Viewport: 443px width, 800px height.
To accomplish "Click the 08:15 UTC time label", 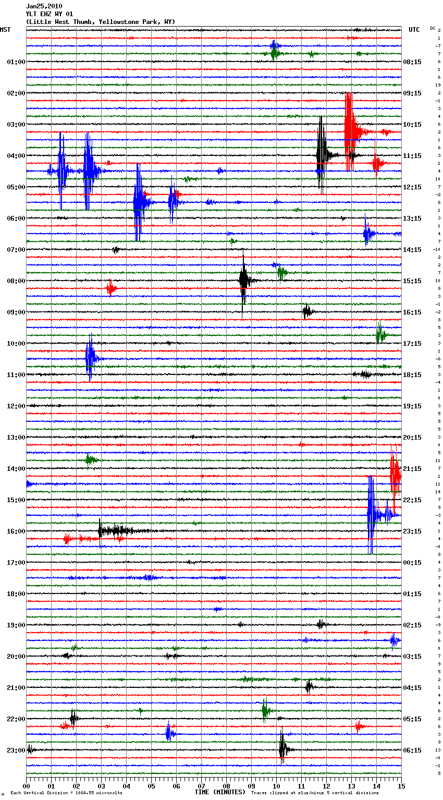I will tap(412, 62).
